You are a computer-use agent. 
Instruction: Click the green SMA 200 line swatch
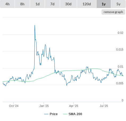pos(65,114)
